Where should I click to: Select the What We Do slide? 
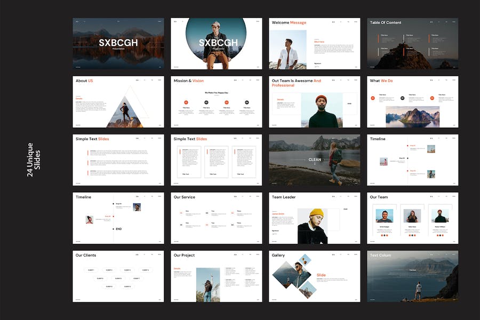pos(412,102)
